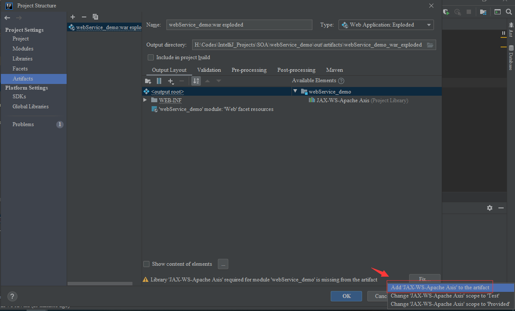Viewport: 515px width, 311px height.
Task: Open the Pre-processing tab
Action: 249,70
